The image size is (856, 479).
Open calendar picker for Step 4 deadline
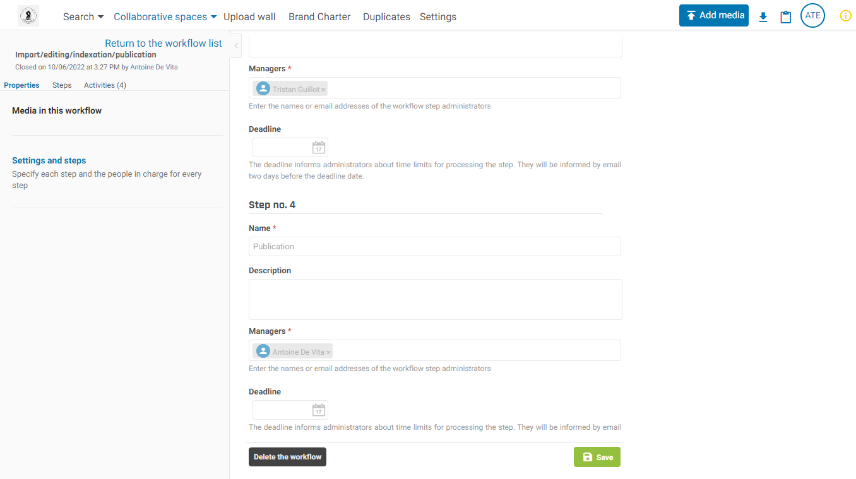(319, 410)
